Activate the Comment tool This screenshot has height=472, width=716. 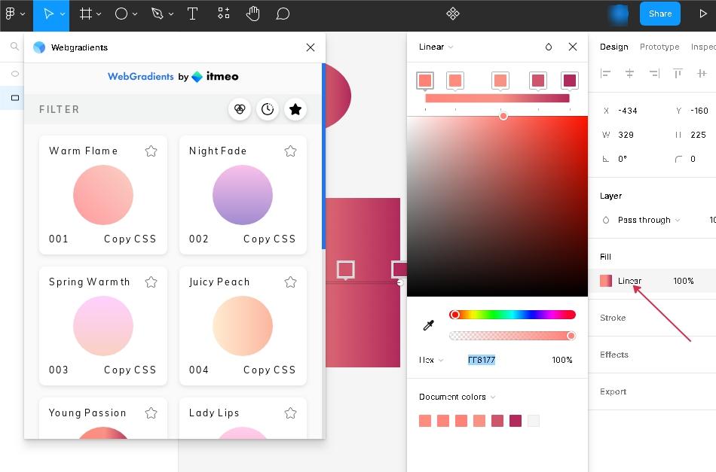click(x=283, y=14)
